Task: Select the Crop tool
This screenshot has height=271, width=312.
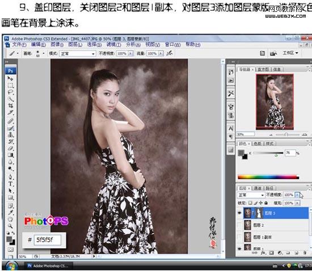Action: pos(10,106)
